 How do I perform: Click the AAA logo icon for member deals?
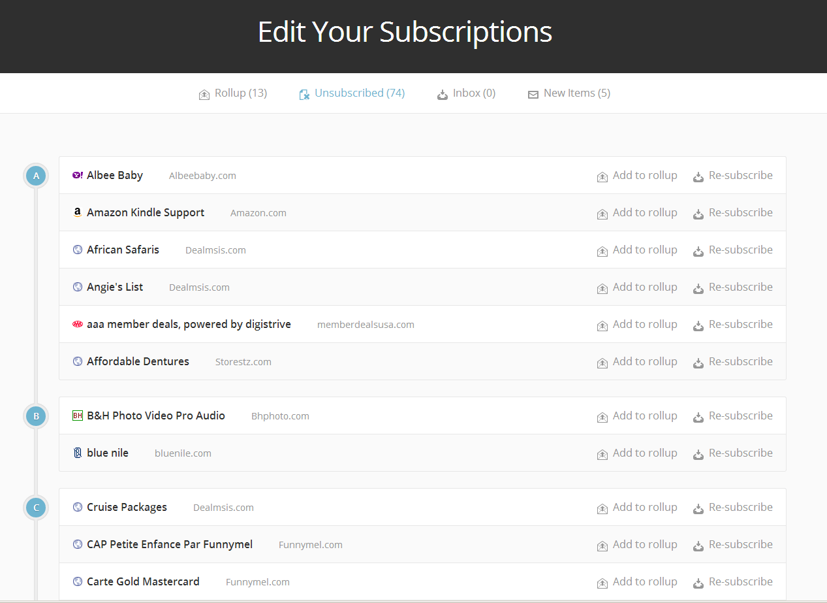[x=78, y=324]
